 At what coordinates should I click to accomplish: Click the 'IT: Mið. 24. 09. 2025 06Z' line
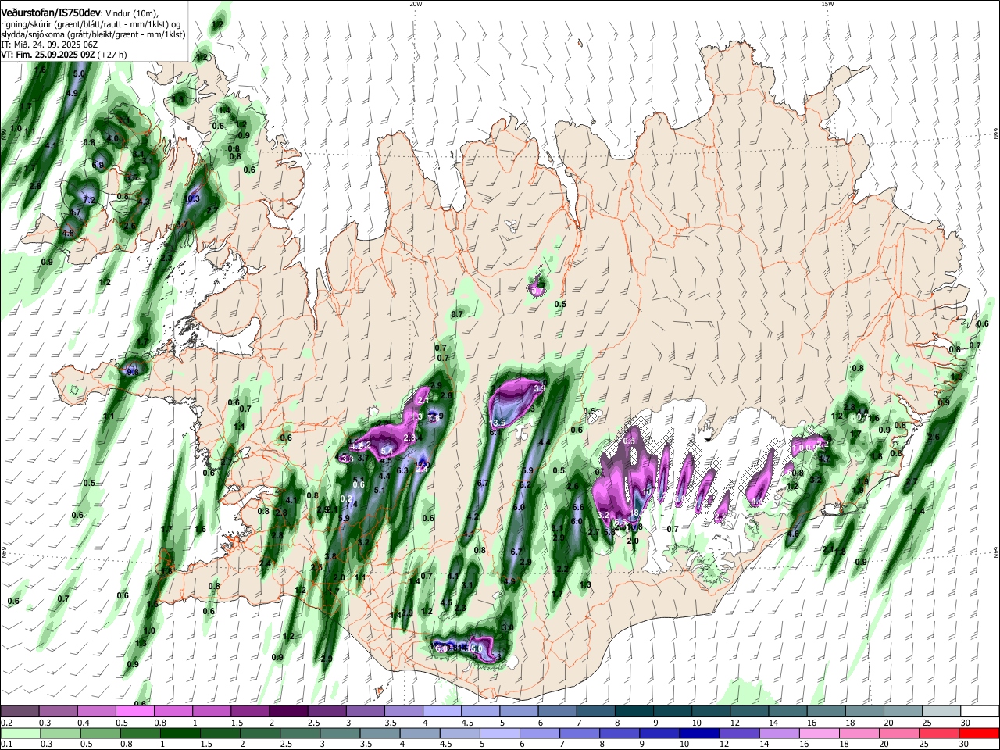pyautogui.click(x=48, y=45)
